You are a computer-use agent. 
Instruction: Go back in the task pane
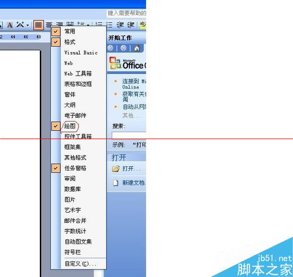(x=111, y=48)
